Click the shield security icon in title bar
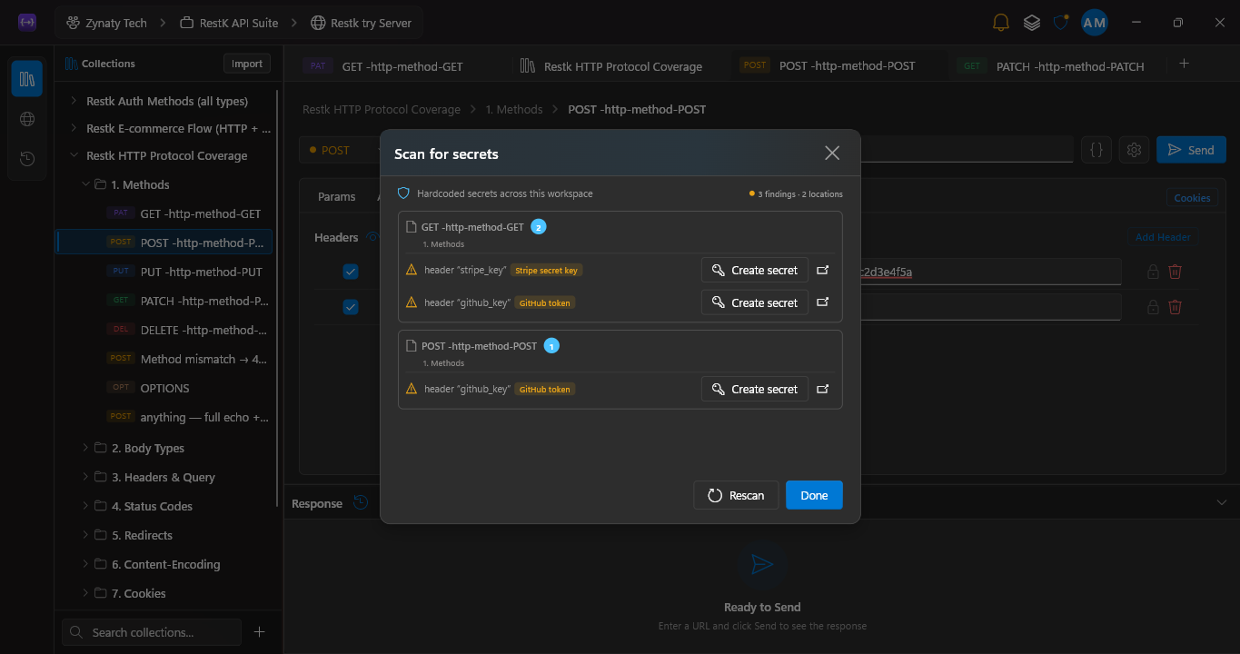 [1061, 23]
